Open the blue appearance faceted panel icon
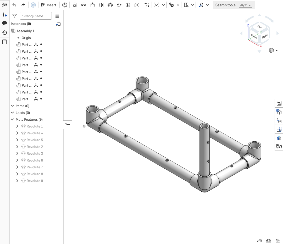The image size is (283, 244). 279,138
